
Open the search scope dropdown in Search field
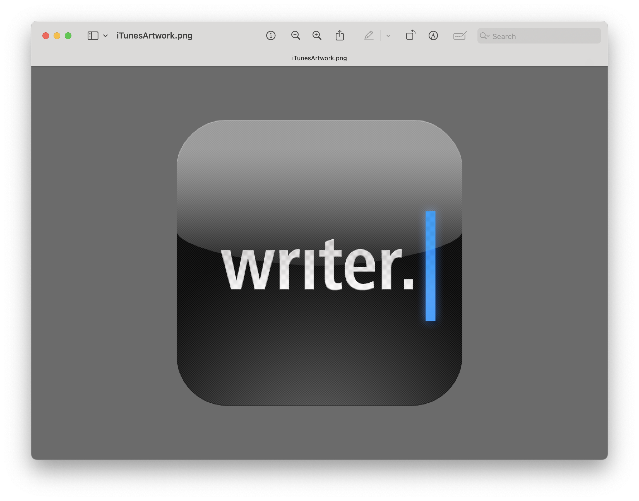pyautogui.click(x=488, y=36)
